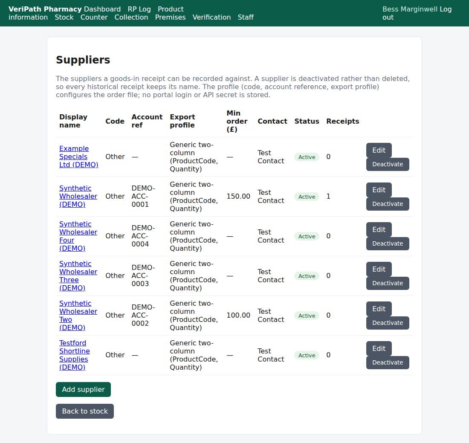This screenshot has height=443, width=469.
Task: Navigate to Stock section
Action: point(64,17)
